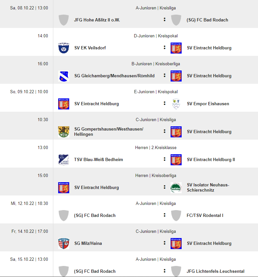Open the JFG Lichtenfels-Leuchsental team link

pos(215,271)
